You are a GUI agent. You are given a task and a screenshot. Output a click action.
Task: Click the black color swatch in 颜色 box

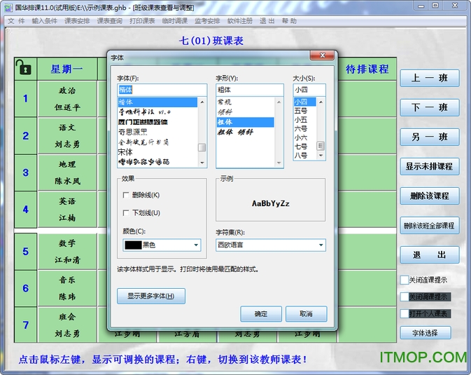click(x=133, y=245)
